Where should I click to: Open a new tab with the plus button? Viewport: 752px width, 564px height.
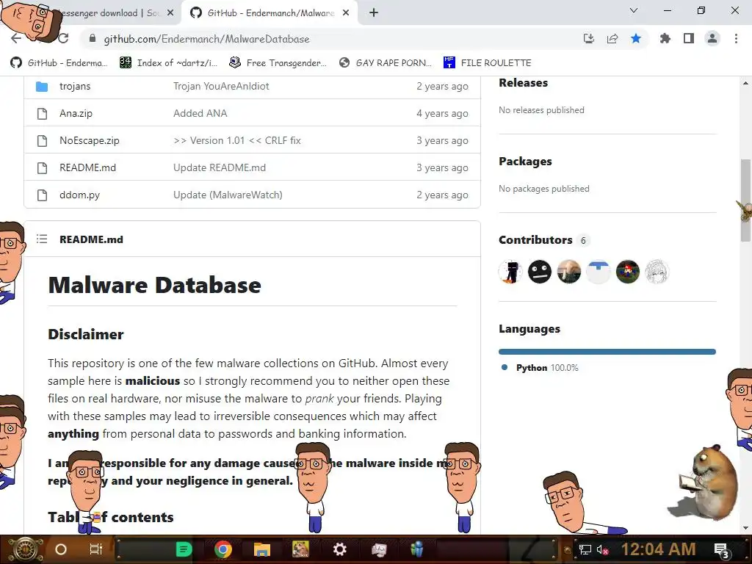point(374,13)
